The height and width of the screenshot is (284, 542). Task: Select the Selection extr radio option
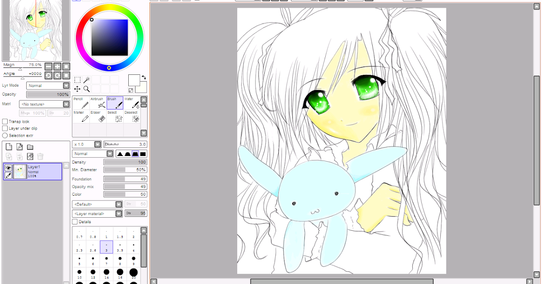point(5,135)
